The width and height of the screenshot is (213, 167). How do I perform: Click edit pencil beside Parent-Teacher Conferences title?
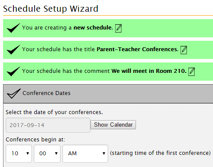tap(184, 50)
